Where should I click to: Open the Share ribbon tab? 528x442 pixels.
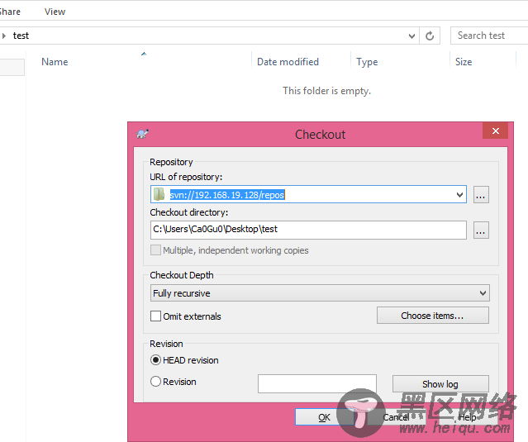point(10,12)
